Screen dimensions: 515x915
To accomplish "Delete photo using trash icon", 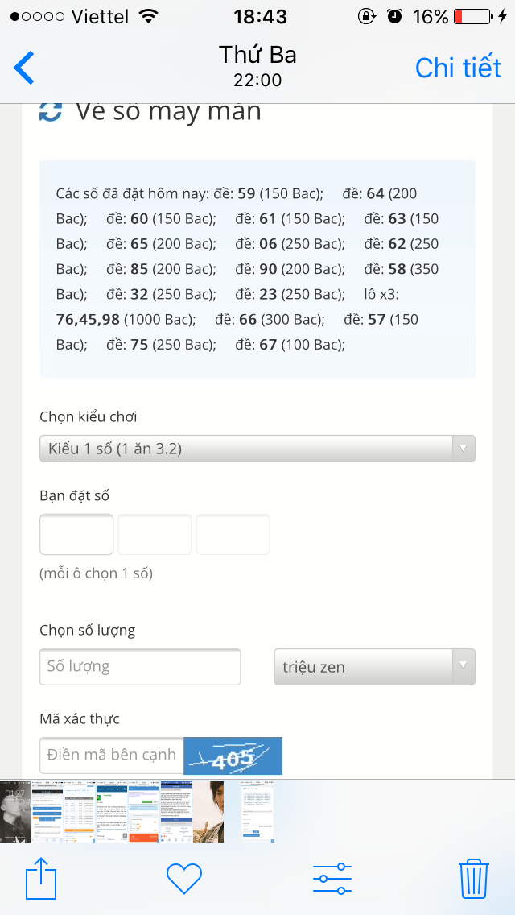I will (x=474, y=878).
